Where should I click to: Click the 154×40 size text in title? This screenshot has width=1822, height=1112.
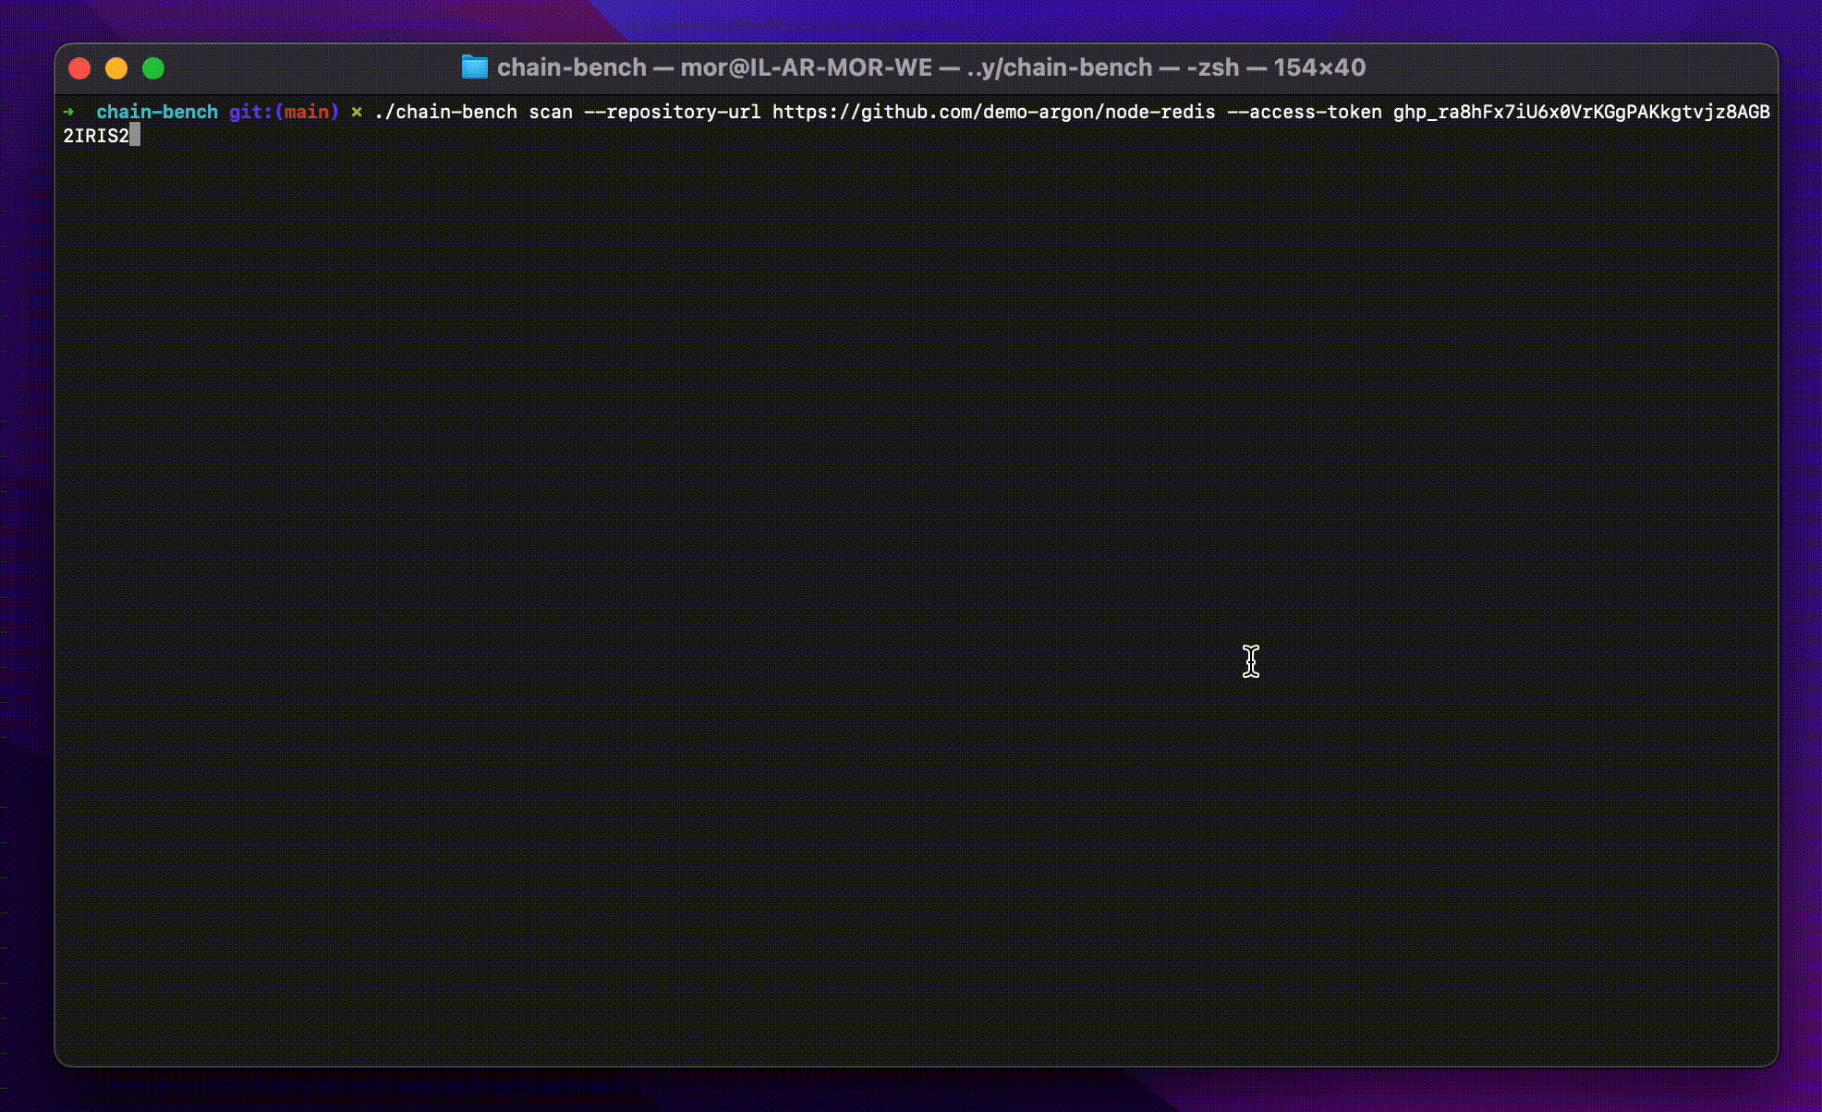tap(1318, 67)
